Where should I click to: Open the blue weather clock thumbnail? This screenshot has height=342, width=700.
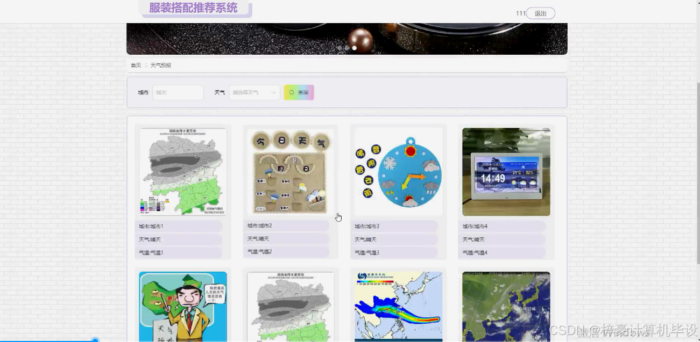coord(398,172)
